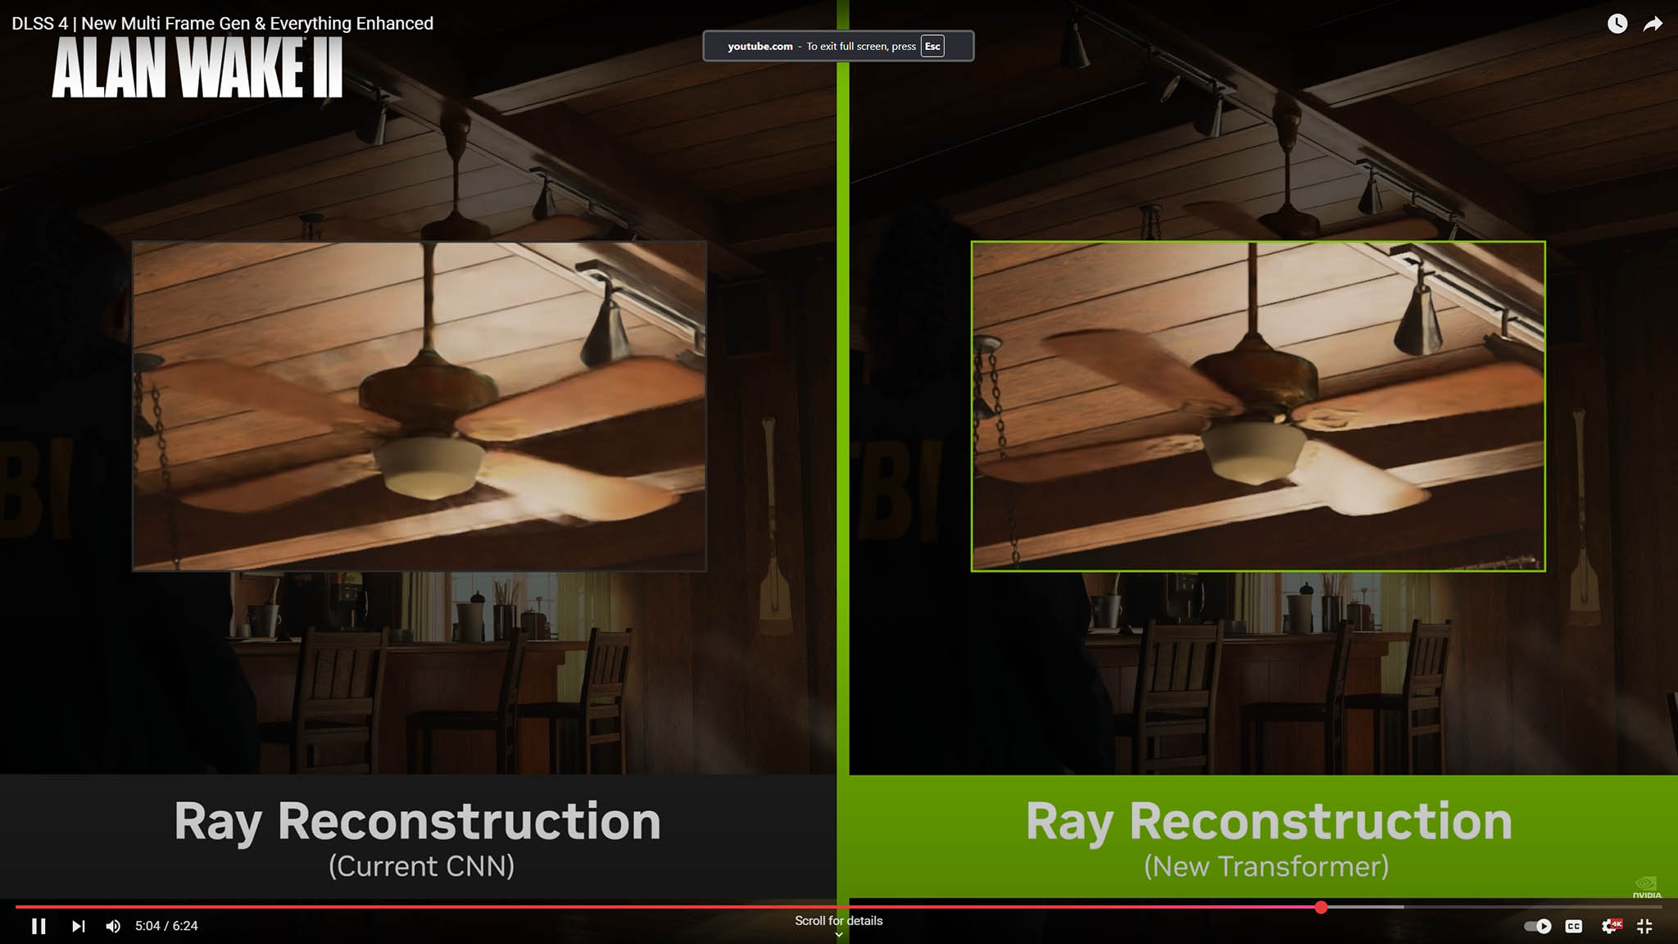Expand Scroll for details
Viewport: 1678px width, 944px height.
[838, 925]
